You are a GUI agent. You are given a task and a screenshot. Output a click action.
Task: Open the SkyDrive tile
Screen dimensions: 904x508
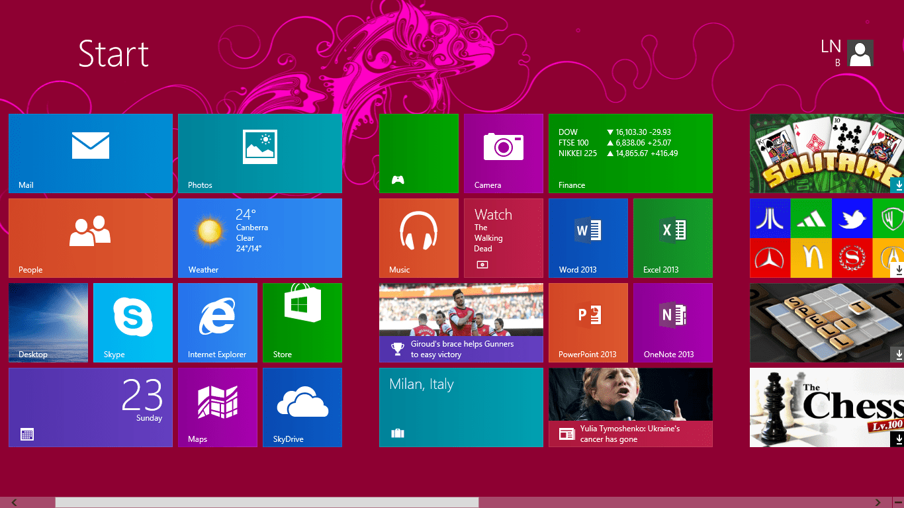coord(302,407)
